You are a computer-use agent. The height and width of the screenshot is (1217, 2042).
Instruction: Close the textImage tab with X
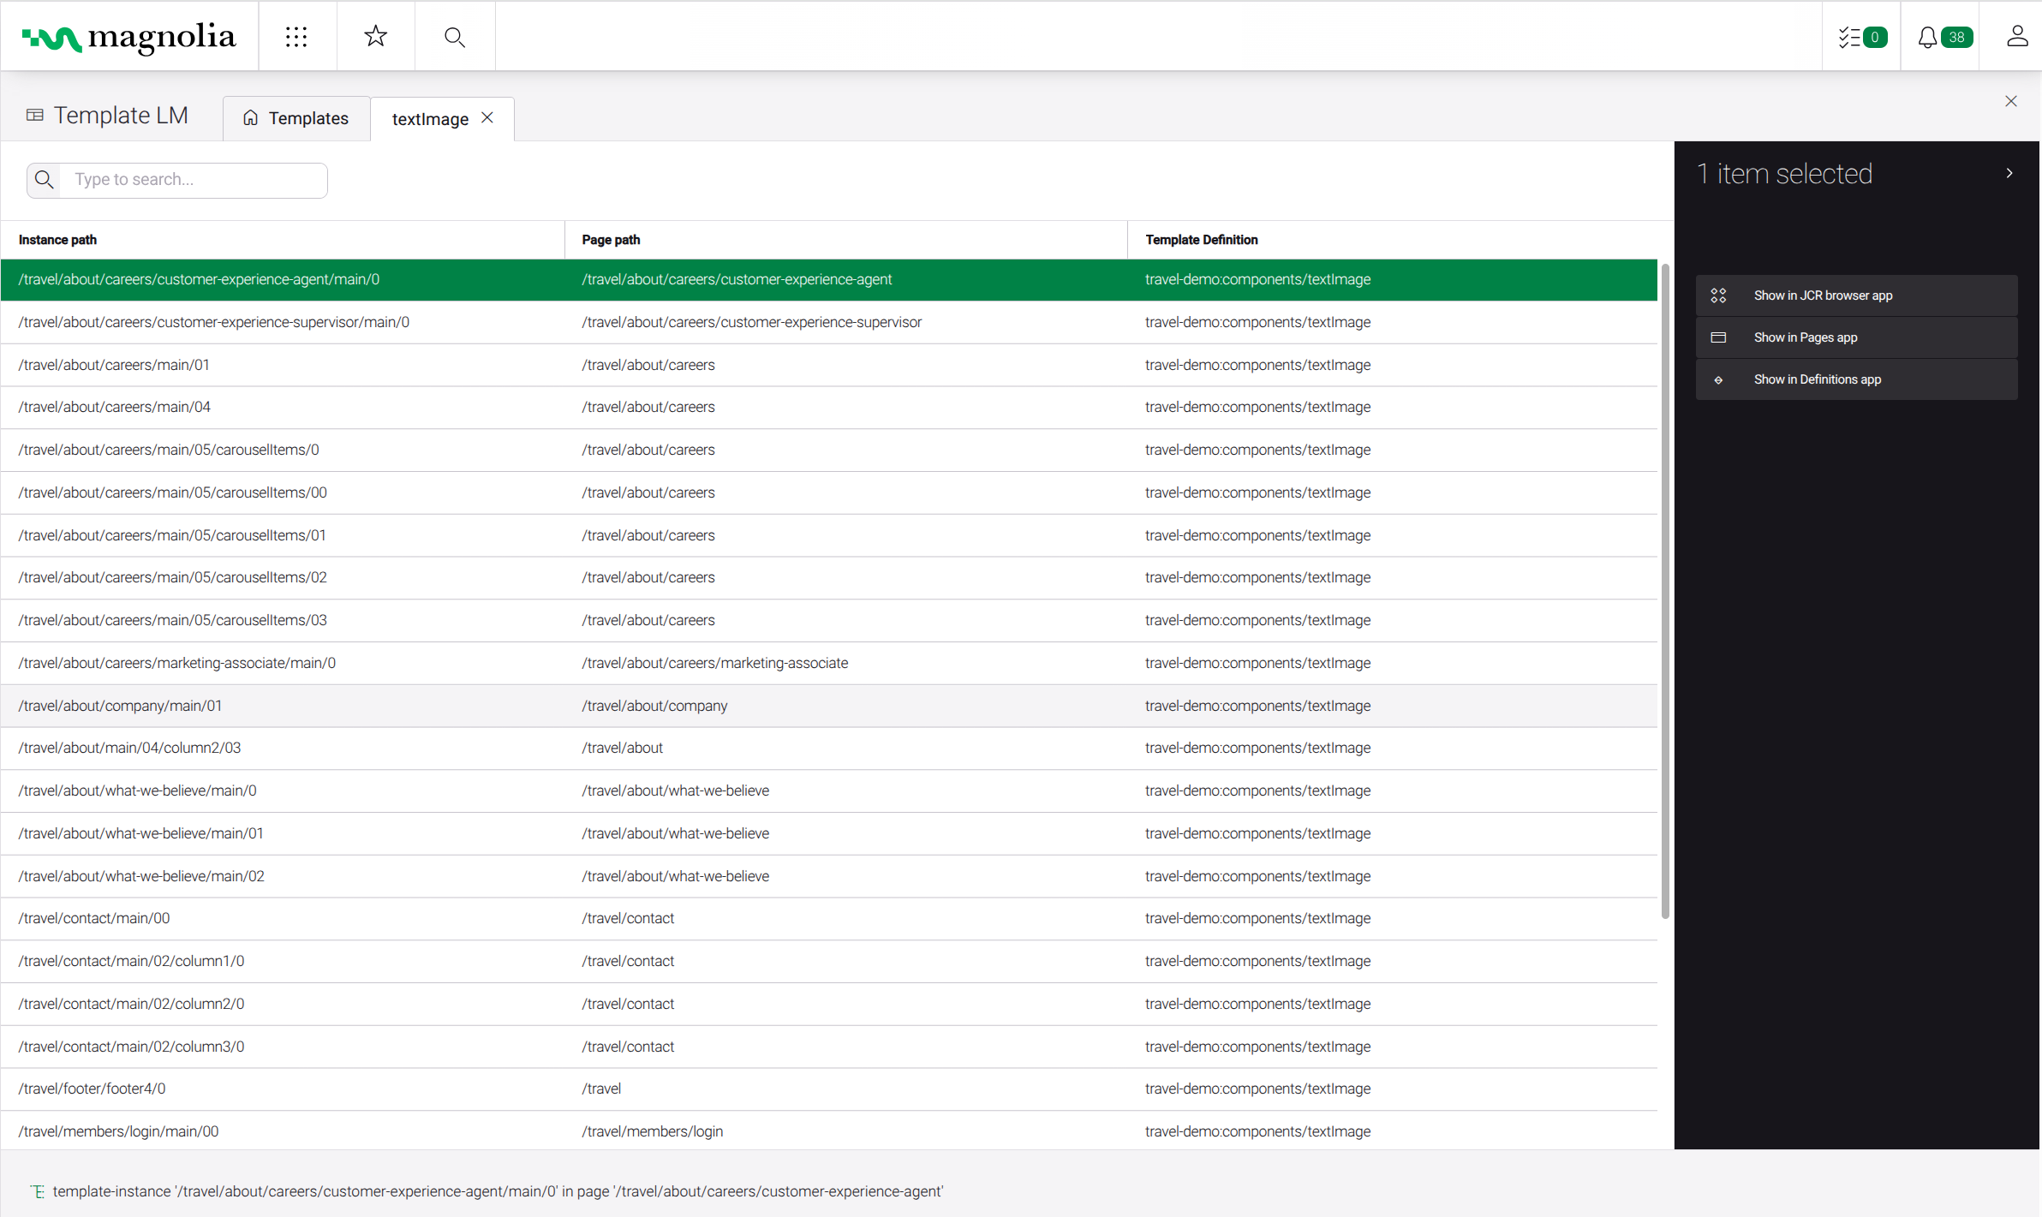(x=487, y=118)
